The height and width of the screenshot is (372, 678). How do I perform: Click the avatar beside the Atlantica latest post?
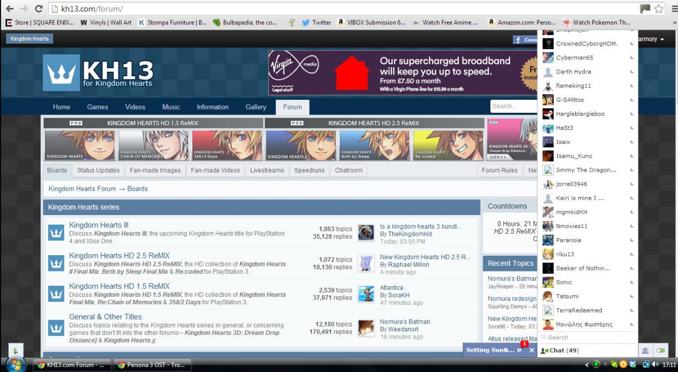366,294
